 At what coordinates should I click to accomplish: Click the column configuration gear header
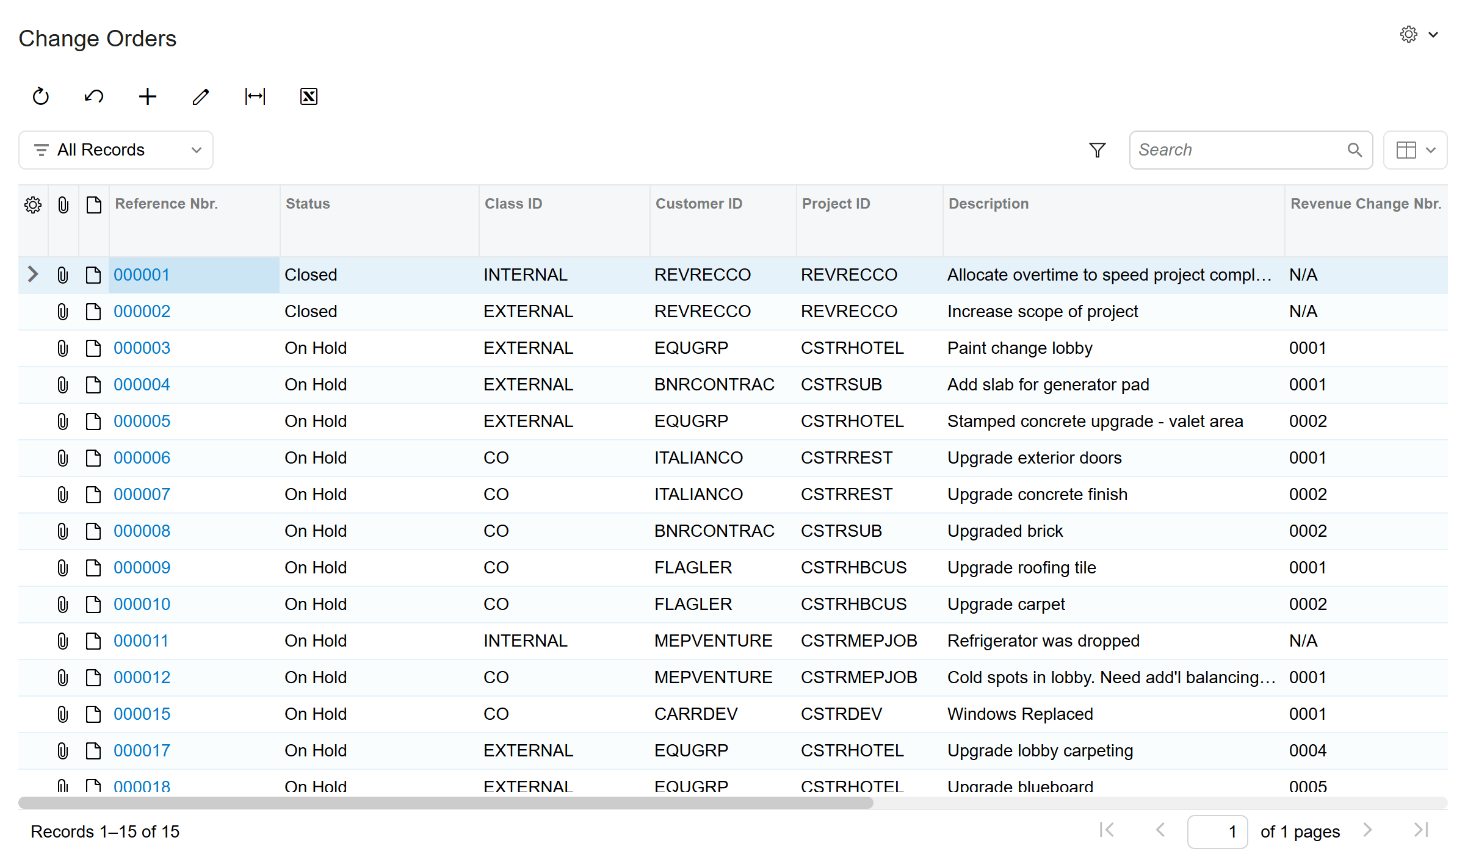pos(33,205)
